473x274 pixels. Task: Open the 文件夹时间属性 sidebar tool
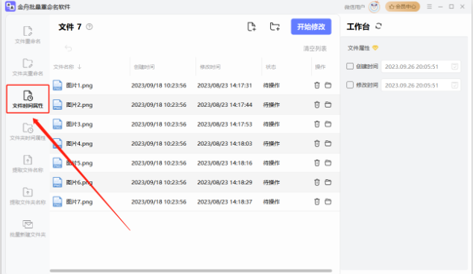pyautogui.click(x=28, y=132)
